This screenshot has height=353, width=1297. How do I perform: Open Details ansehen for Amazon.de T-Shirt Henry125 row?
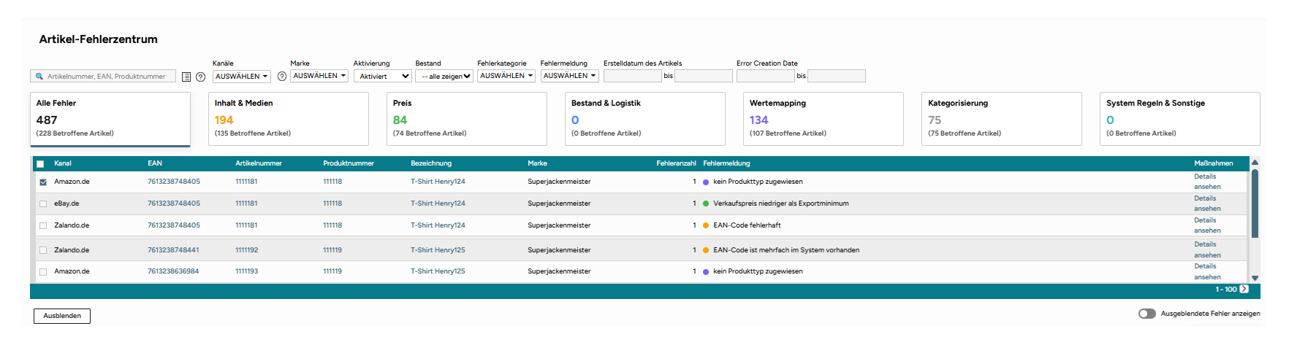(1207, 271)
